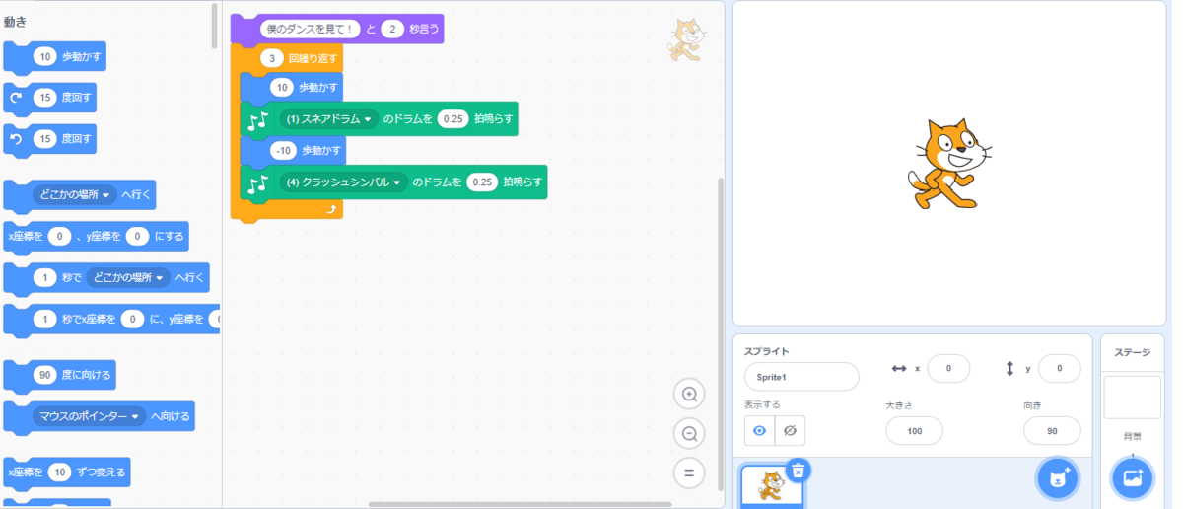Click the clockwise rotate arrow icon on 15度回す block
1183x509 pixels.
16,98
